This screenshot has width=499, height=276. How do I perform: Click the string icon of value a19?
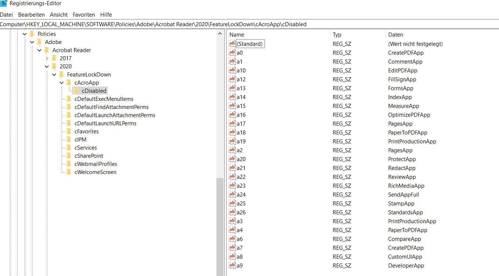[x=232, y=141]
